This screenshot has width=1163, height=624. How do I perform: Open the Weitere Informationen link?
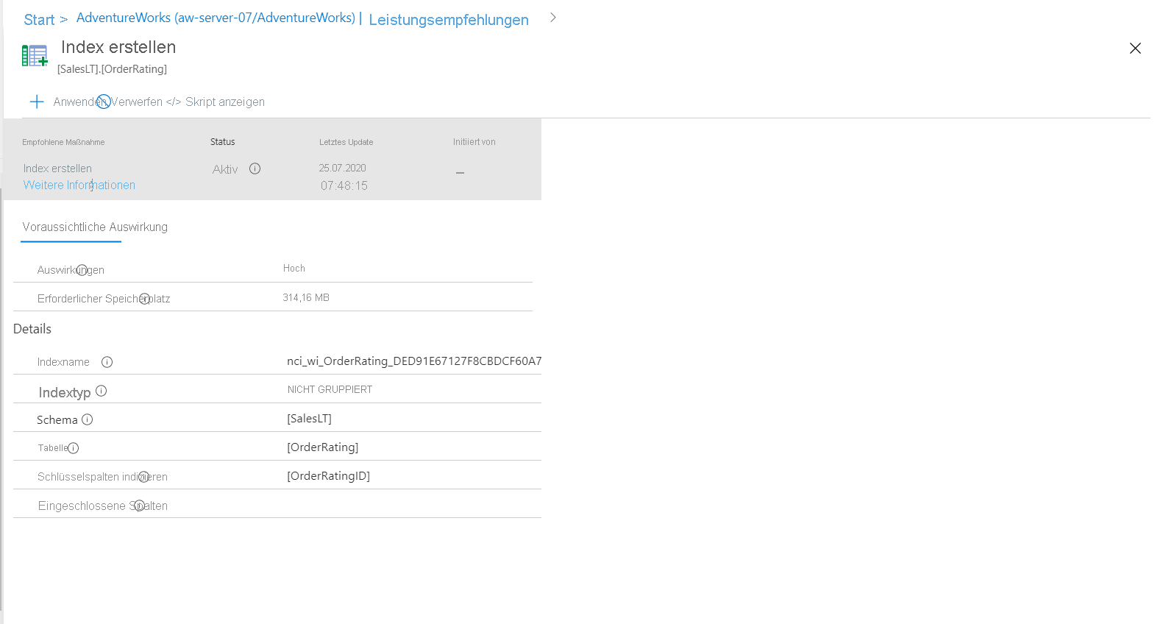[79, 185]
